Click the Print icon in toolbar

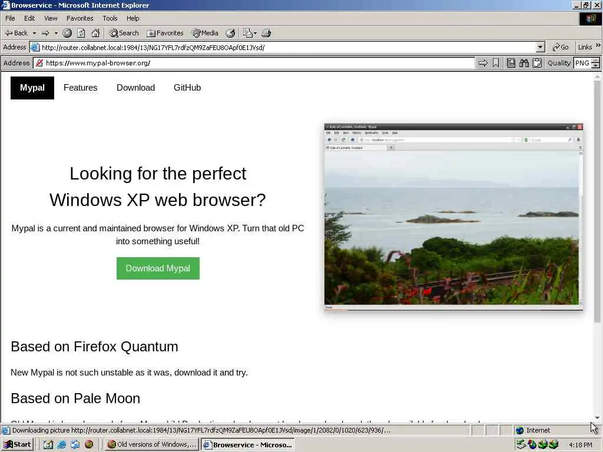266,33
